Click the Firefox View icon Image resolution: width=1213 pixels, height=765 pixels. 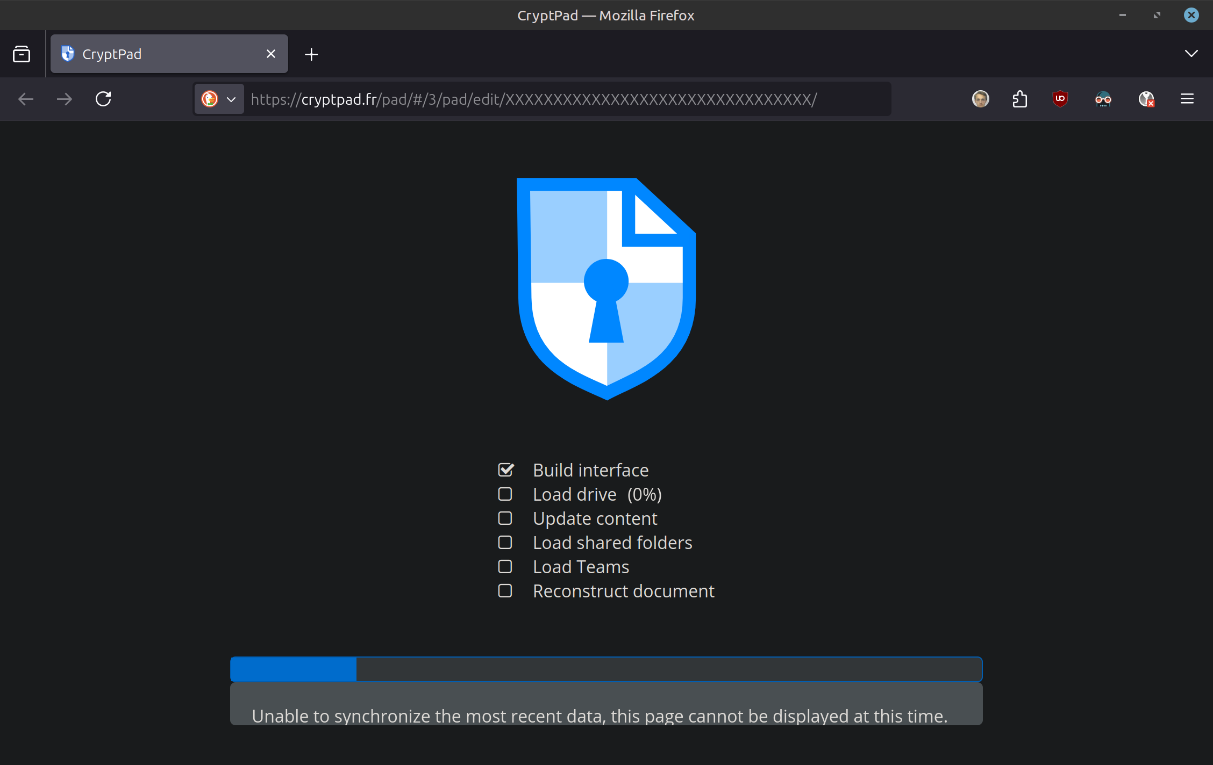coord(22,54)
